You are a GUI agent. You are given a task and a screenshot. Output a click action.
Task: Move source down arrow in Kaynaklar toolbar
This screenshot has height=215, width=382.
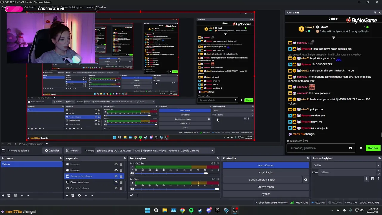pyautogui.click(x=92, y=196)
